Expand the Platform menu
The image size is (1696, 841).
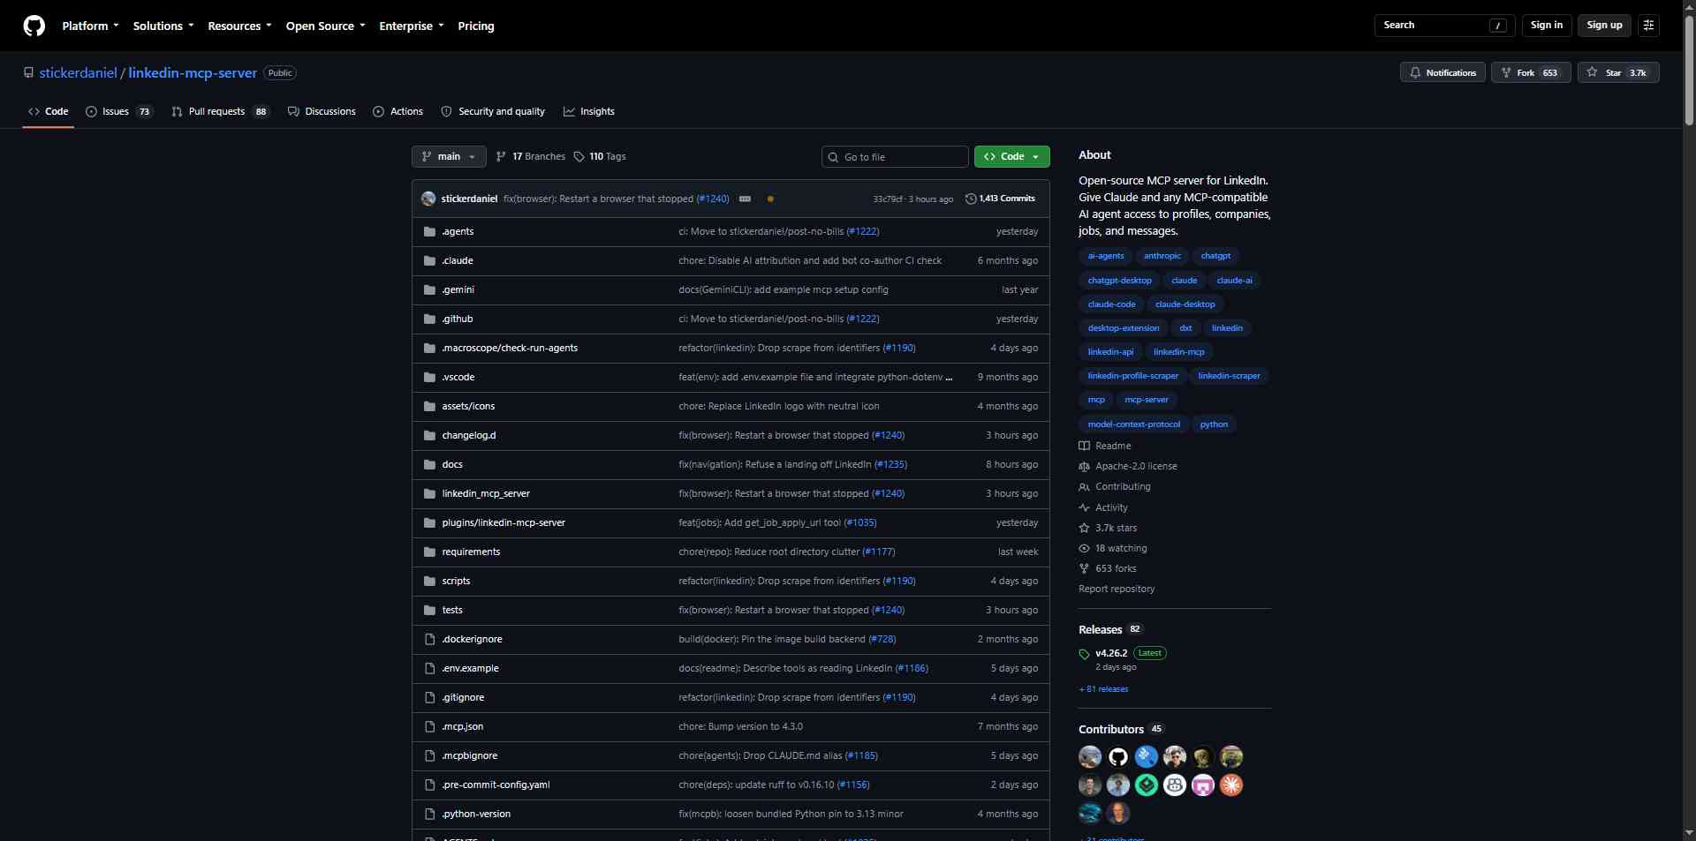(90, 26)
